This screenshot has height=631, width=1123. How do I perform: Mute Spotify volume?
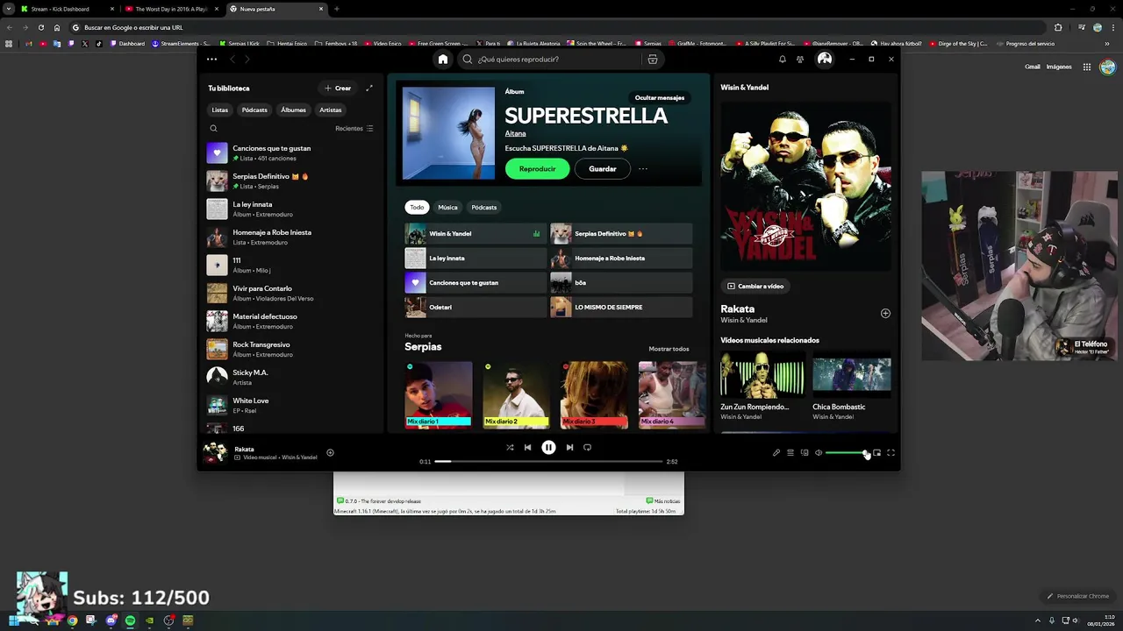tap(819, 452)
